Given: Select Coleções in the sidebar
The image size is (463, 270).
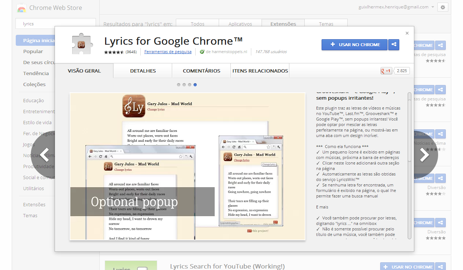Looking at the screenshot, I should (34, 85).
